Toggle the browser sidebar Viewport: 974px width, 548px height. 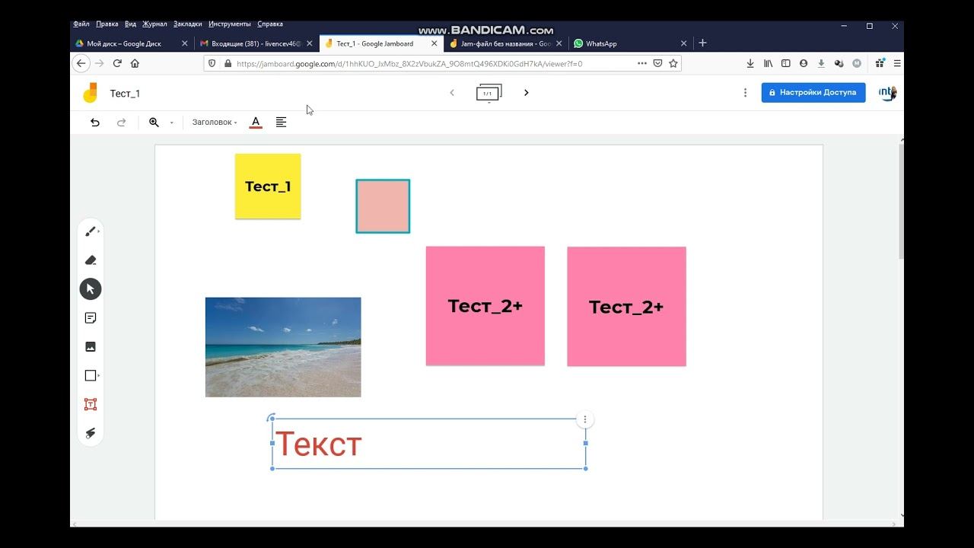[786, 64]
